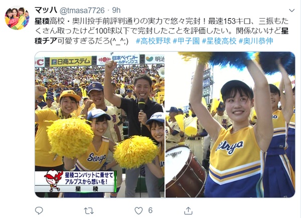Viewport: 301px width, 218px height.
Task: Expand the tweet options chevron
Action: (x=292, y=11)
